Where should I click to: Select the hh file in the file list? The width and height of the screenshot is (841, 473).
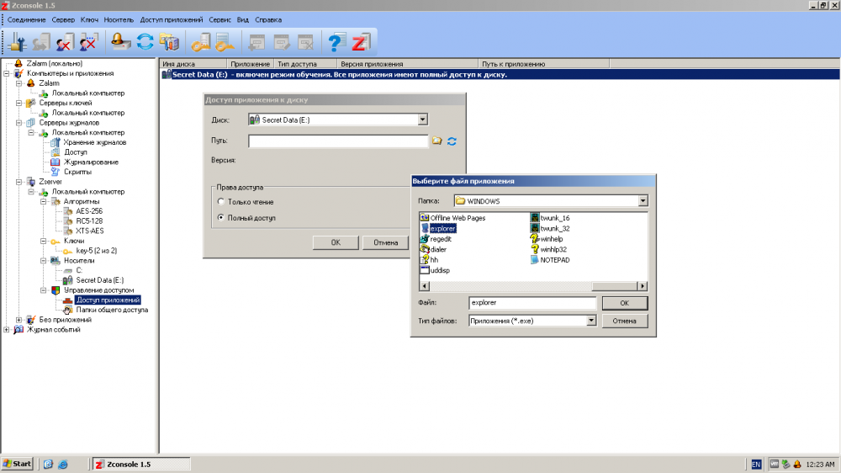click(430, 260)
